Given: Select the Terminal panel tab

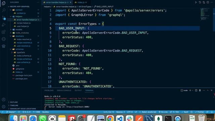Looking at the screenshot, I should pos(89,90).
